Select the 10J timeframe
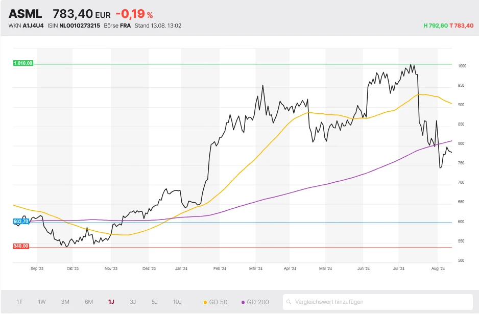 click(x=177, y=302)
